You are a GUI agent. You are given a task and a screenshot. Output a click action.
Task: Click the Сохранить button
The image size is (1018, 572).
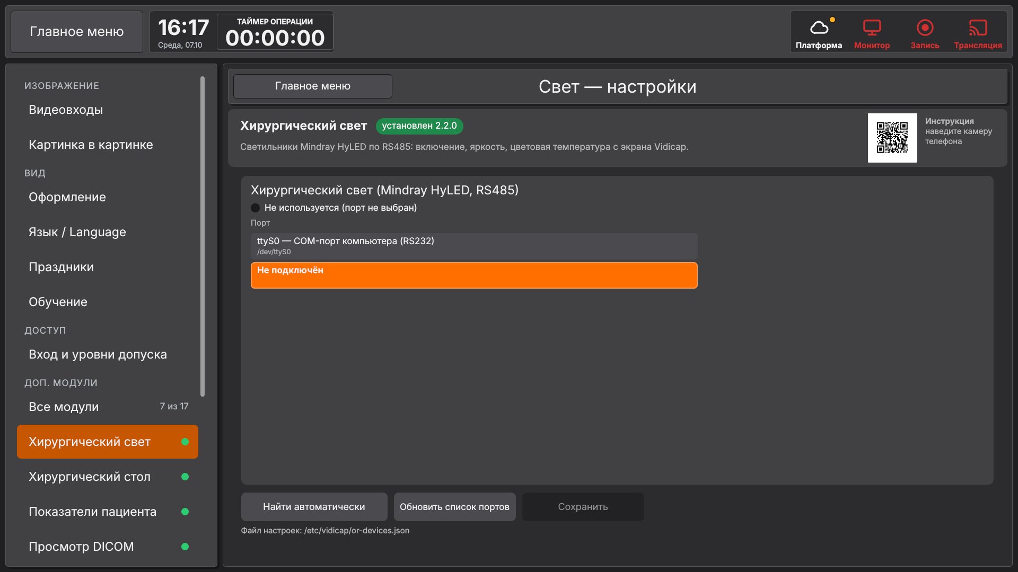tap(583, 507)
